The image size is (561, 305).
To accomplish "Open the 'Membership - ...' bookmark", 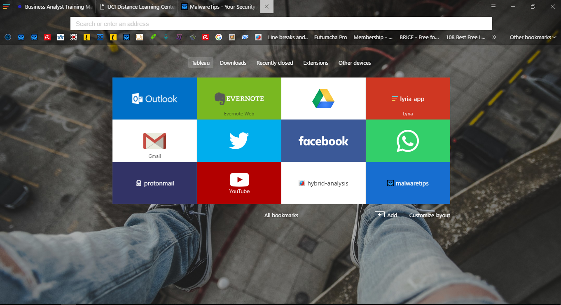I will (x=373, y=37).
